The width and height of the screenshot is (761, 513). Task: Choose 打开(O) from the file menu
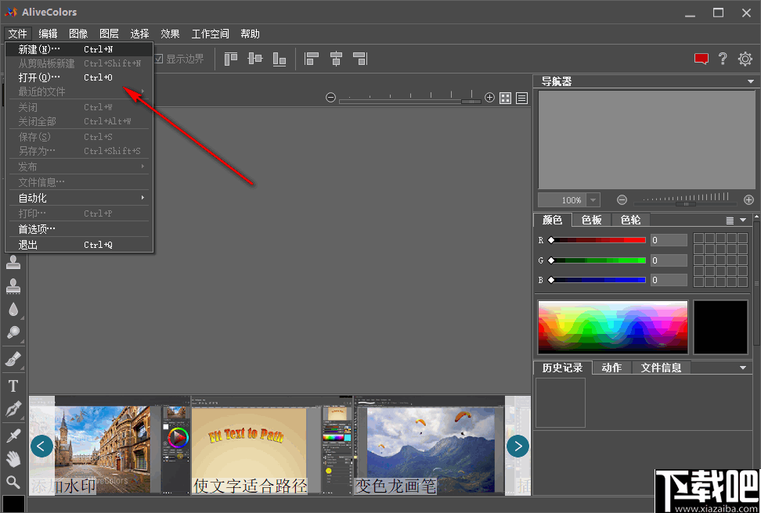click(x=79, y=77)
